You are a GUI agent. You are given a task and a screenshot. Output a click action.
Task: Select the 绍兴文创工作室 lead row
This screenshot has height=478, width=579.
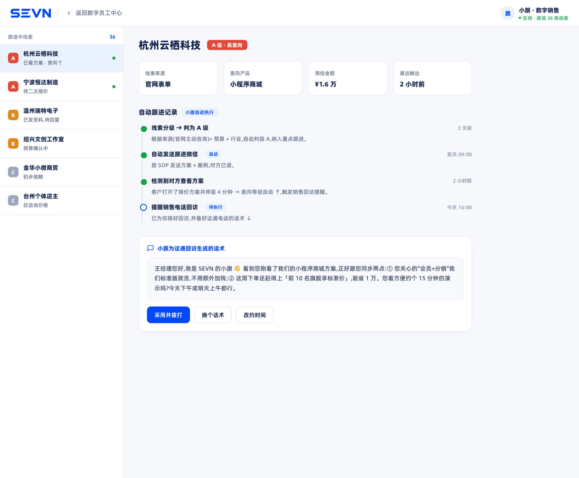(62, 143)
